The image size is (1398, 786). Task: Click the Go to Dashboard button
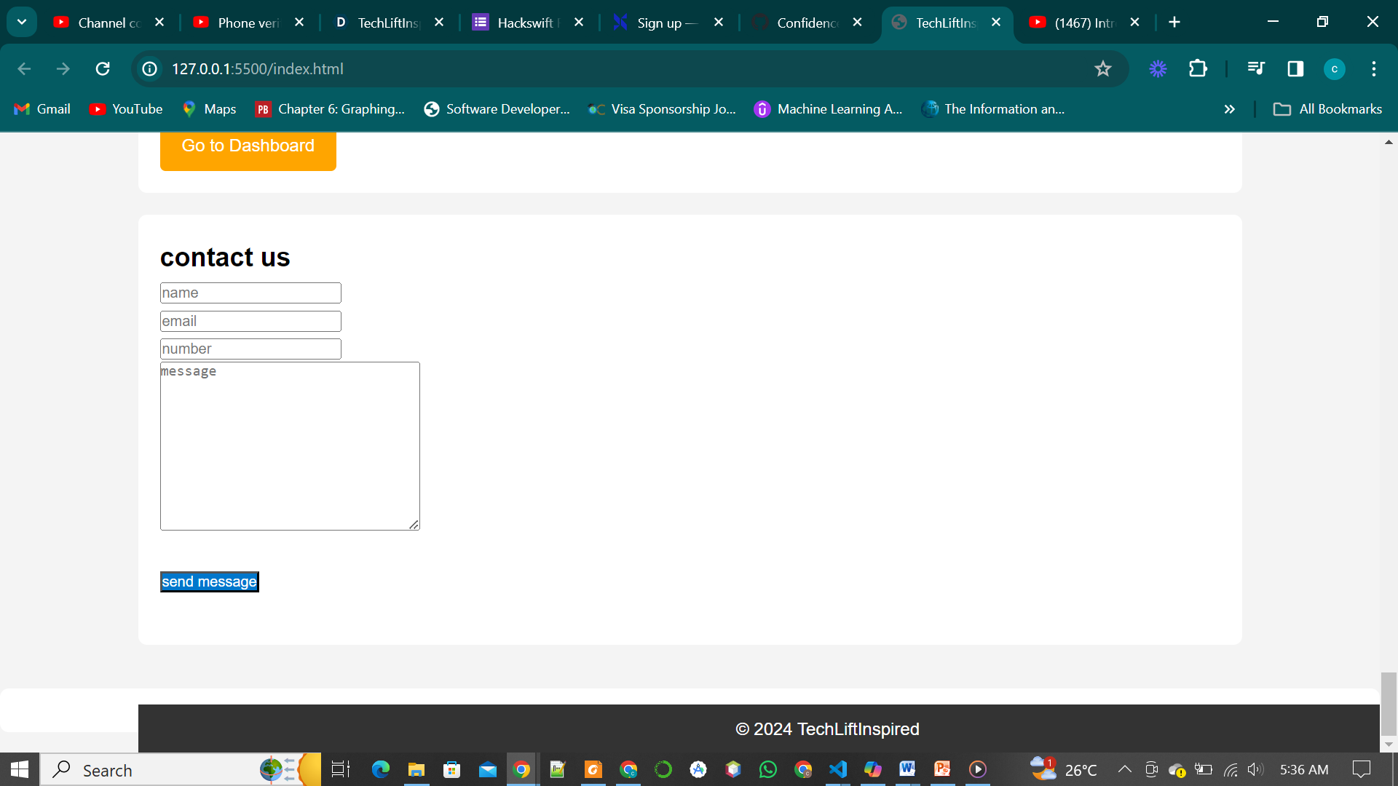248,148
